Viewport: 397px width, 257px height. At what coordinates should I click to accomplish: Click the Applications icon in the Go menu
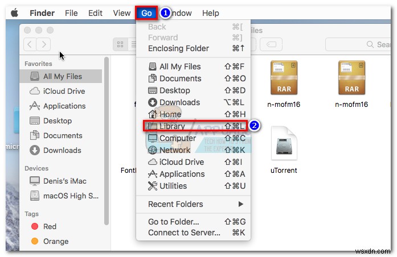pyautogui.click(x=153, y=174)
